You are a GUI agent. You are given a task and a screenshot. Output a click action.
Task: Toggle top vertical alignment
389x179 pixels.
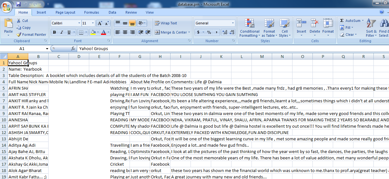pyautogui.click(x=117, y=23)
